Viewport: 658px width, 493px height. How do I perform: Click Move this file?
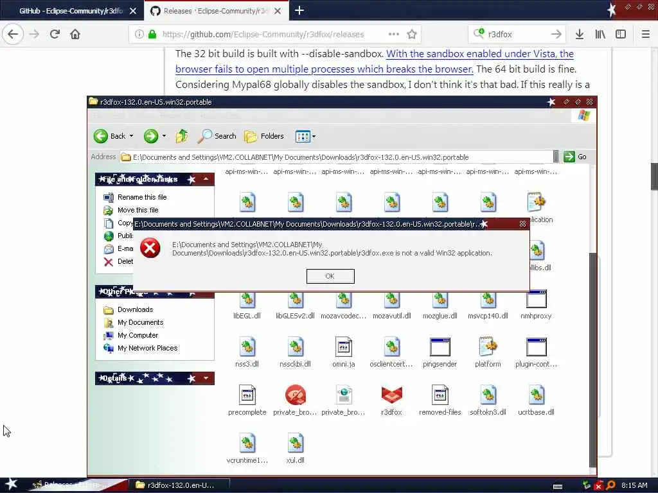point(131,210)
